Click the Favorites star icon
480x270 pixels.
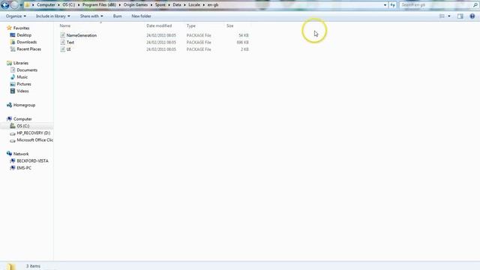(9, 28)
